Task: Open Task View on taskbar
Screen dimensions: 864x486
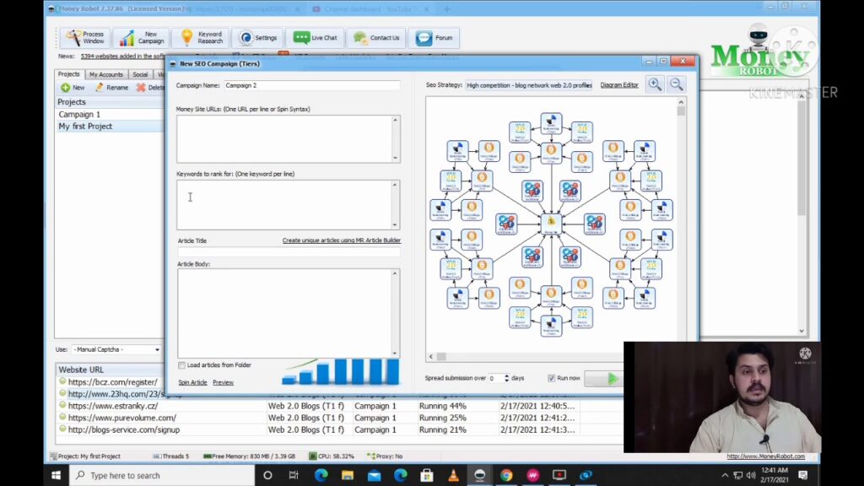Action: [x=294, y=475]
